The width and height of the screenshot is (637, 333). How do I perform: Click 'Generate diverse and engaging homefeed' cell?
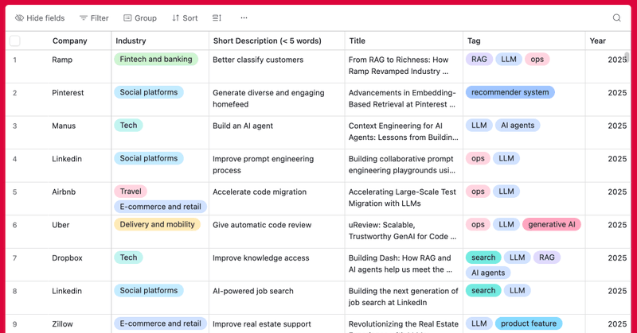pyautogui.click(x=276, y=99)
